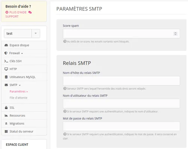Click the Ressources chart icon
188x149 pixels.
tap(6, 116)
